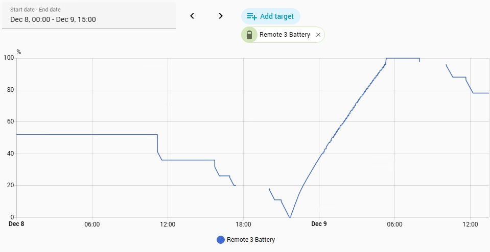490x252 pixels.
Task: Click the 100 y-axis label
Action: [9, 58]
